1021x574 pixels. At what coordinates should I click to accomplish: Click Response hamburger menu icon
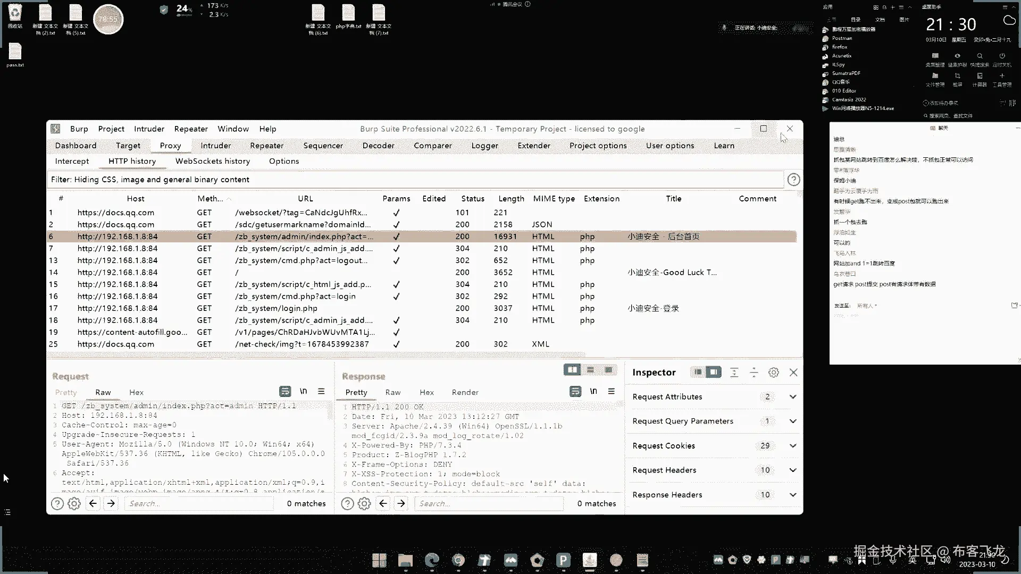(611, 391)
